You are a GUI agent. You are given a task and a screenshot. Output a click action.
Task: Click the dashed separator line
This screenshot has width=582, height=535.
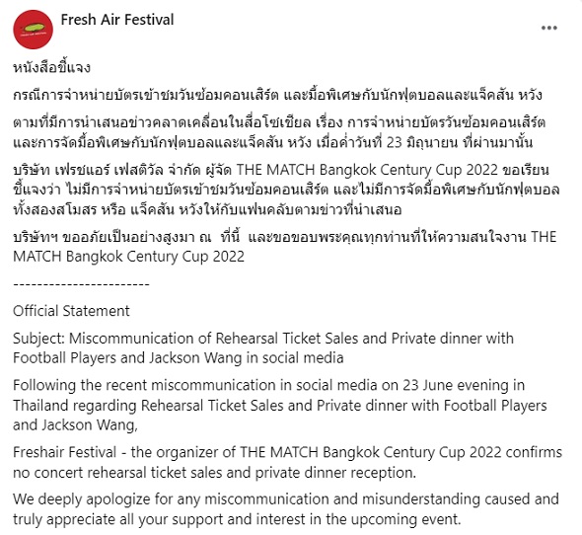pos(81,284)
